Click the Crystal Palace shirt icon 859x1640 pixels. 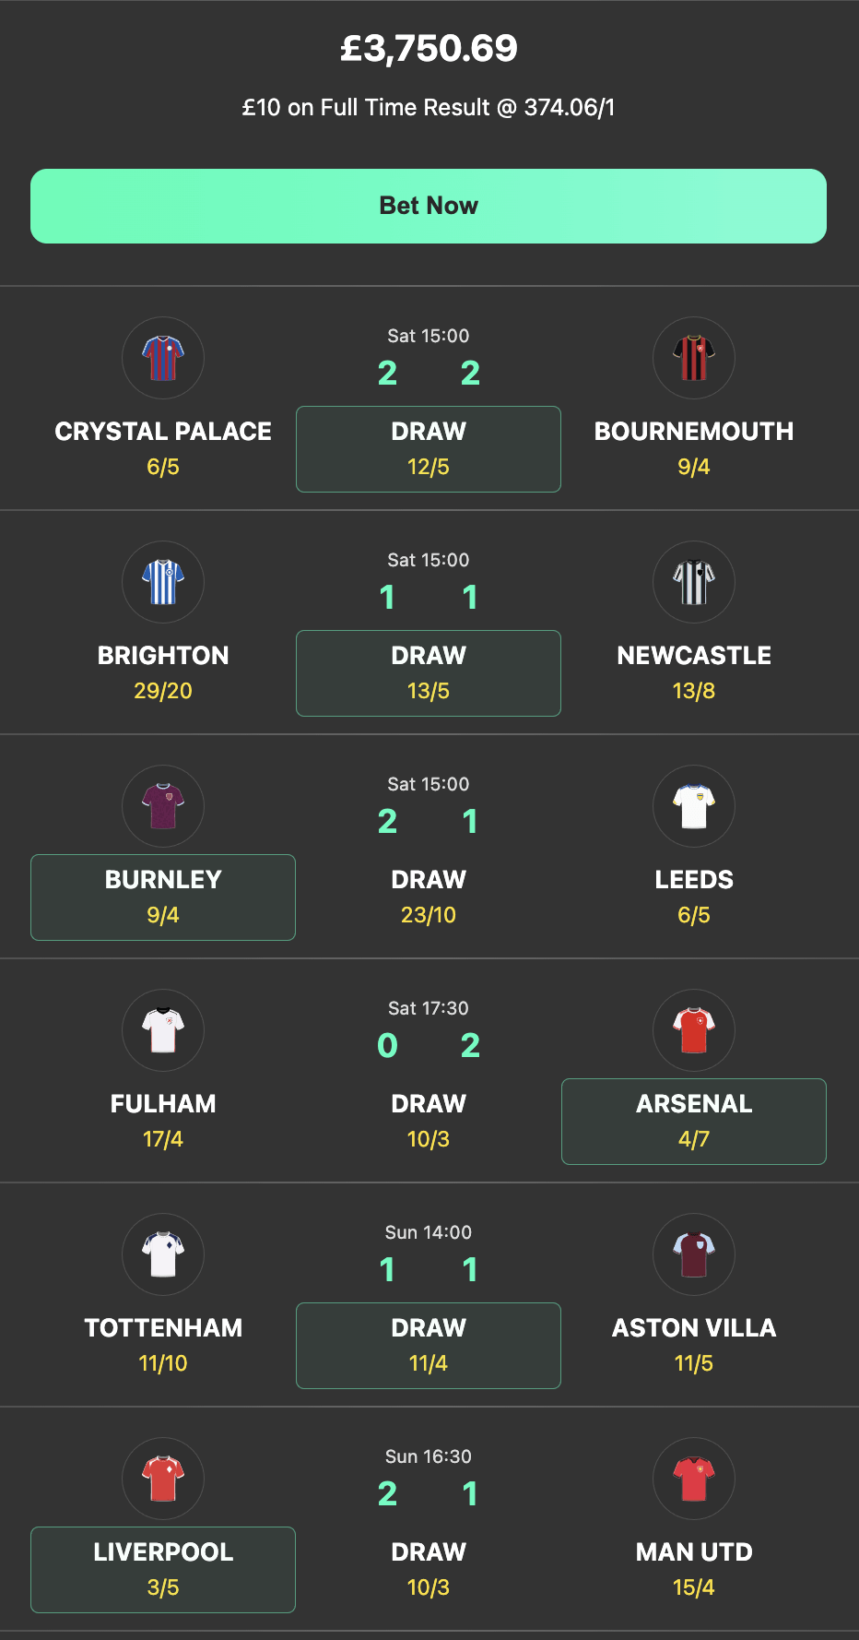click(163, 358)
